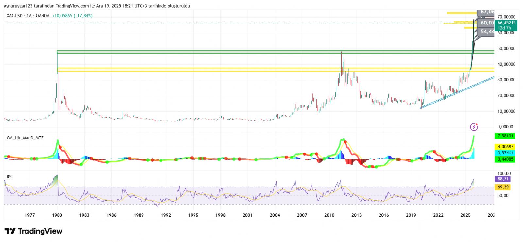
Task: Click the TradingView logo at bottom left
Action: 33,231
